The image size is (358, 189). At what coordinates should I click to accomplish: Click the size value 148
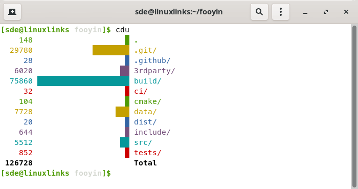[26, 40]
